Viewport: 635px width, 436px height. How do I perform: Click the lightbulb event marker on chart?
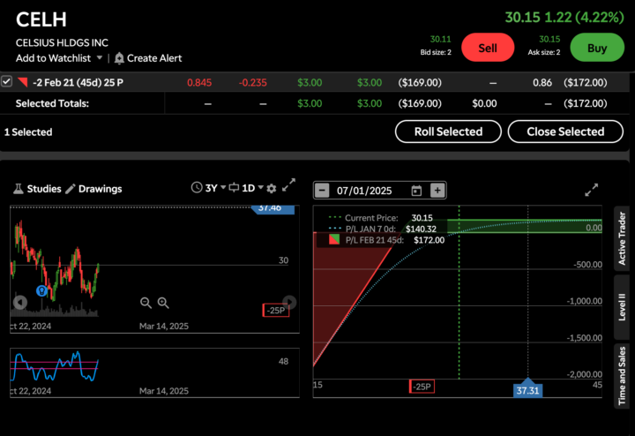tap(41, 290)
